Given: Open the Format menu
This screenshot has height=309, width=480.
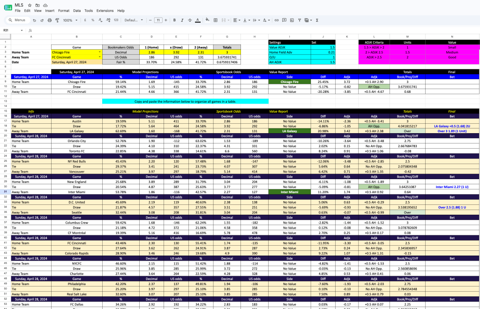Looking at the screenshot, I should 64,11.
